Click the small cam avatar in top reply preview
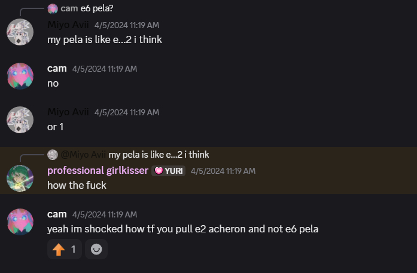 53,8
